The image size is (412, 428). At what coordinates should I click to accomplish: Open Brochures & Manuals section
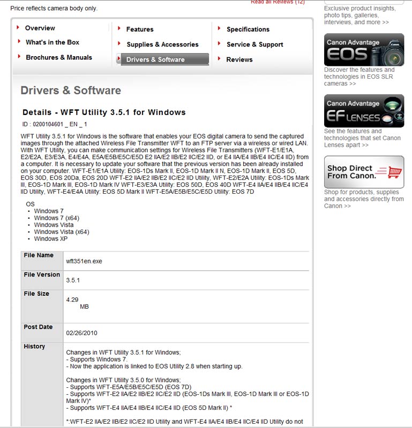click(x=59, y=57)
